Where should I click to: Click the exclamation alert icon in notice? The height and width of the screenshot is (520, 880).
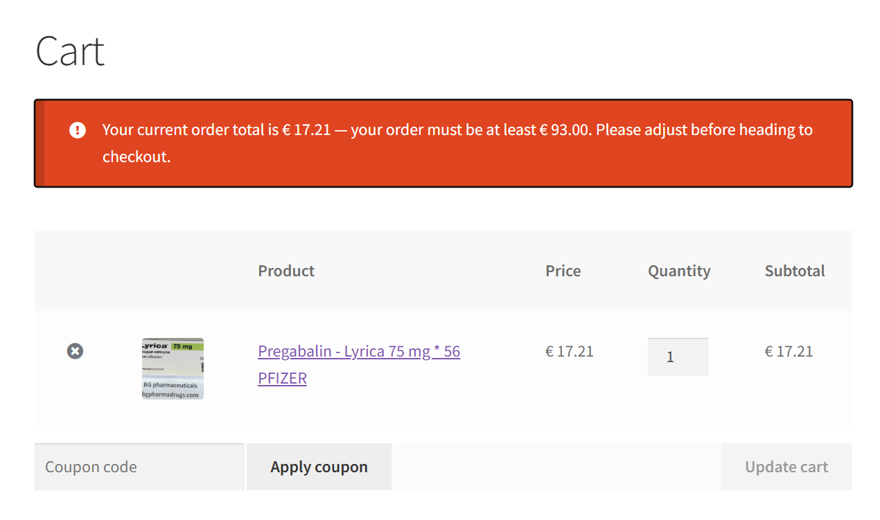[78, 129]
